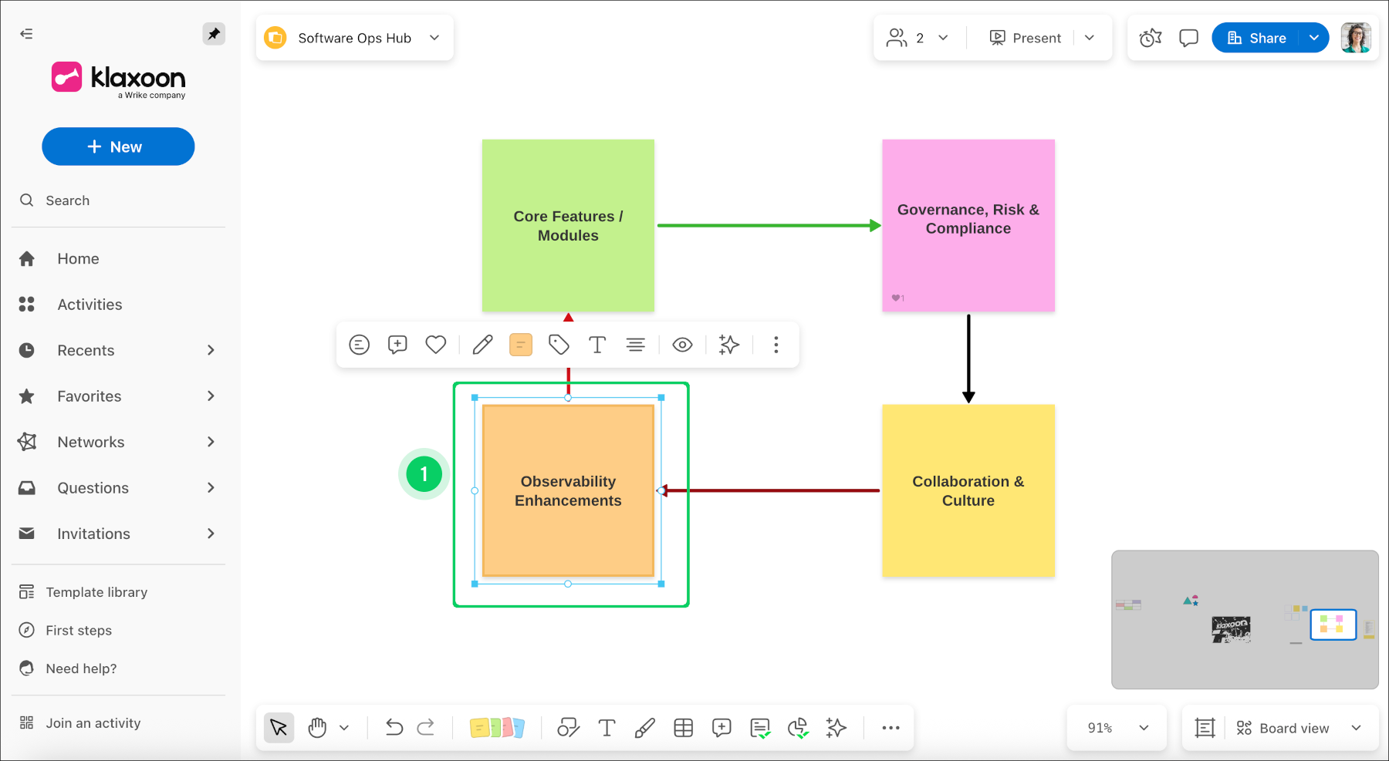Click the AI sparkle icon in the idea toolbar
Viewport: 1389px width, 761px height.
[728, 345]
